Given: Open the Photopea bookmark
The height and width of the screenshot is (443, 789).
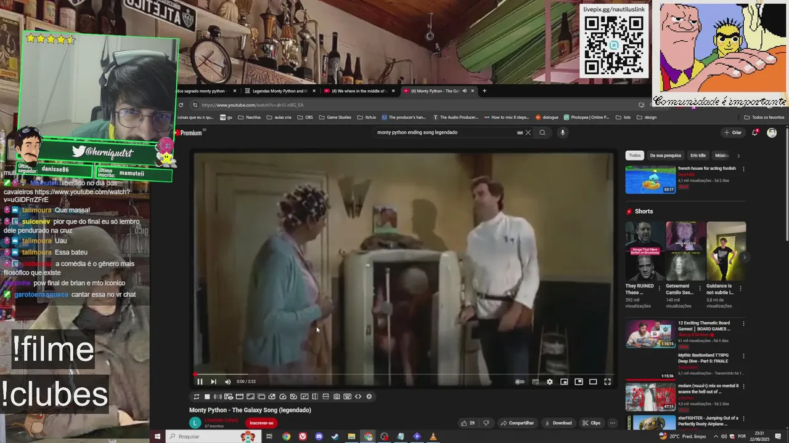Looking at the screenshot, I should click(x=586, y=117).
